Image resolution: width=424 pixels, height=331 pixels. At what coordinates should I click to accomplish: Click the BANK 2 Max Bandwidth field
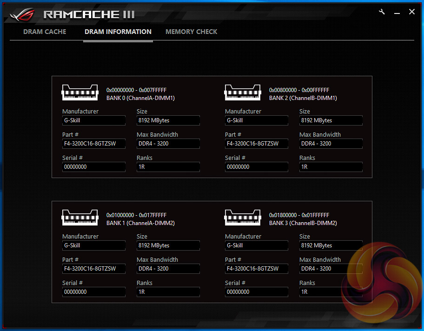pyautogui.click(x=331, y=144)
